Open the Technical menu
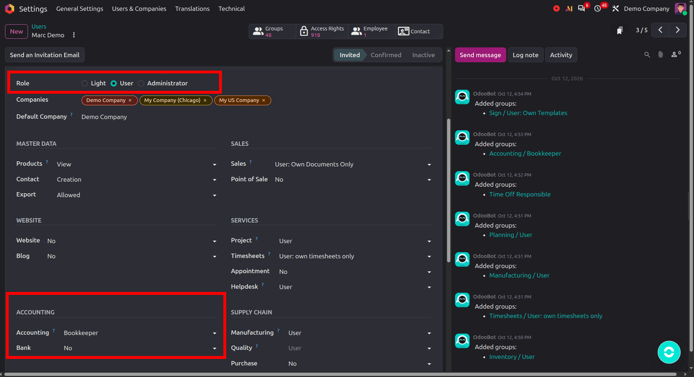The image size is (694, 377). click(231, 9)
